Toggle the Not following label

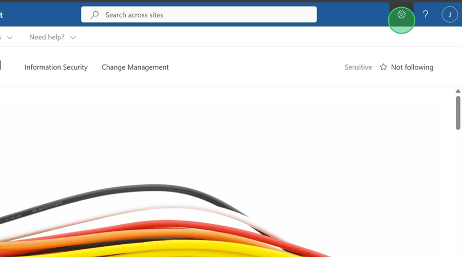click(x=412, y=67)
